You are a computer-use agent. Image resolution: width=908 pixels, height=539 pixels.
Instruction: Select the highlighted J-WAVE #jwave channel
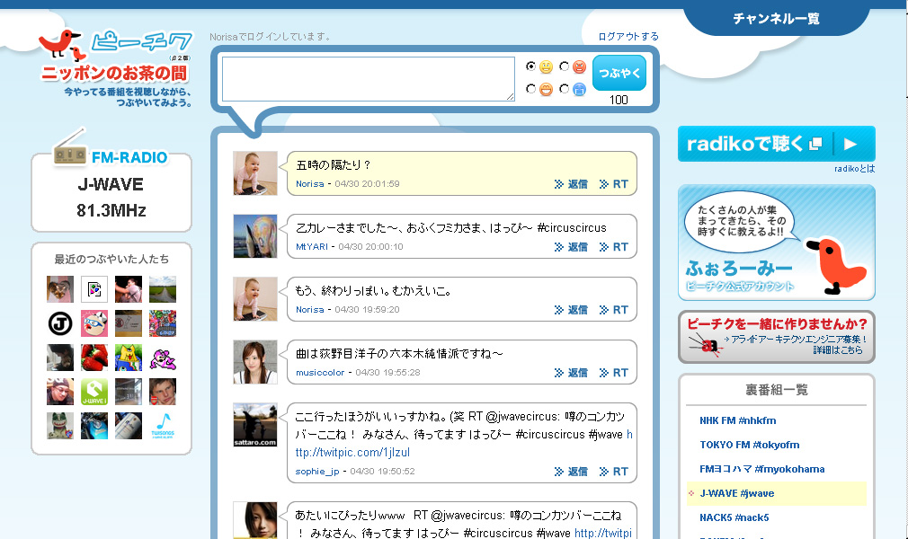click(x=777, y=493)
